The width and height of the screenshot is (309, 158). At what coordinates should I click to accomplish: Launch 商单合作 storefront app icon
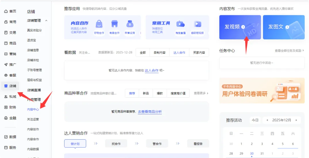click(114, 24)
